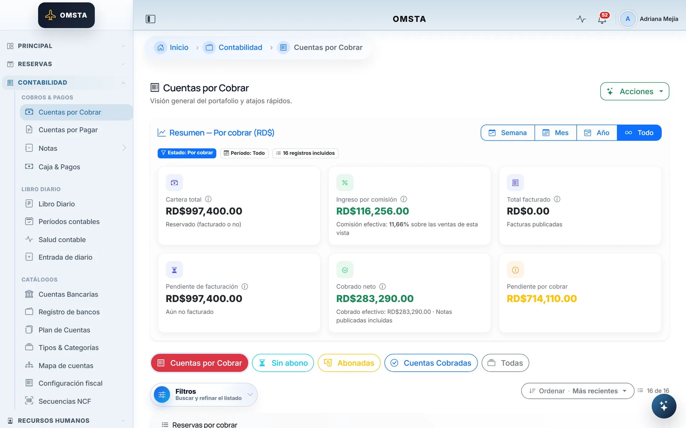Click the percent icon on commission card
686x428 pixels.
[x=345, y=183]
